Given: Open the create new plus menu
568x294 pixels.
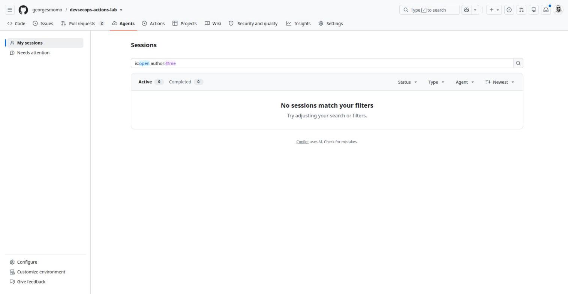Looking at the screenshot, I should click(494, 10).
